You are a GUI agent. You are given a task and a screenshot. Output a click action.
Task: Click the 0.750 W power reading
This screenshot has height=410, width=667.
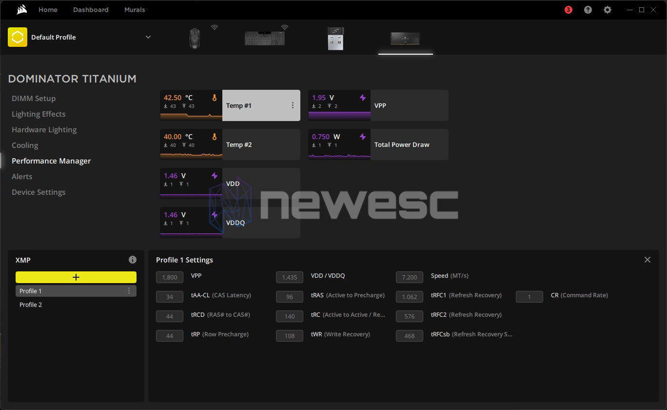(326, 137)
